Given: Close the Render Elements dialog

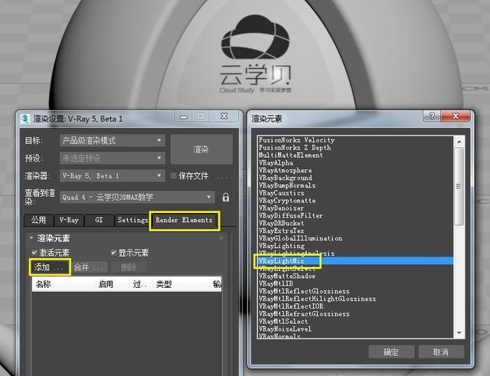Looking at the screenshot, I should (456, 116).
